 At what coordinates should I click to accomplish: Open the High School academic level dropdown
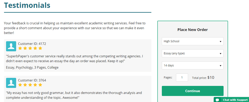(x=193, y=41)
